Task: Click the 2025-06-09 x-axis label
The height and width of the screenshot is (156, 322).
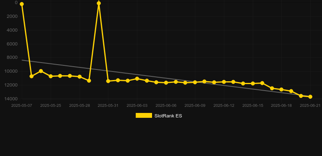Action: (195, 106)
